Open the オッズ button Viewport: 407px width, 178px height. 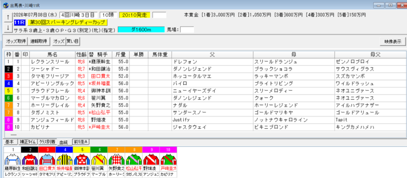coord(59,41)
